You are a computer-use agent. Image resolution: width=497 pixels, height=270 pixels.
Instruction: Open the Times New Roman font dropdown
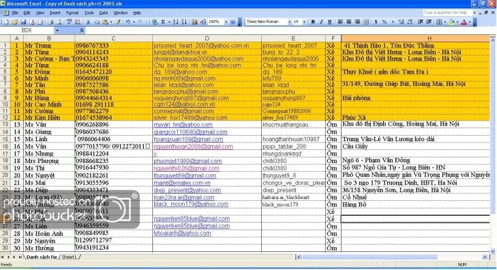(x=289, y=22)
